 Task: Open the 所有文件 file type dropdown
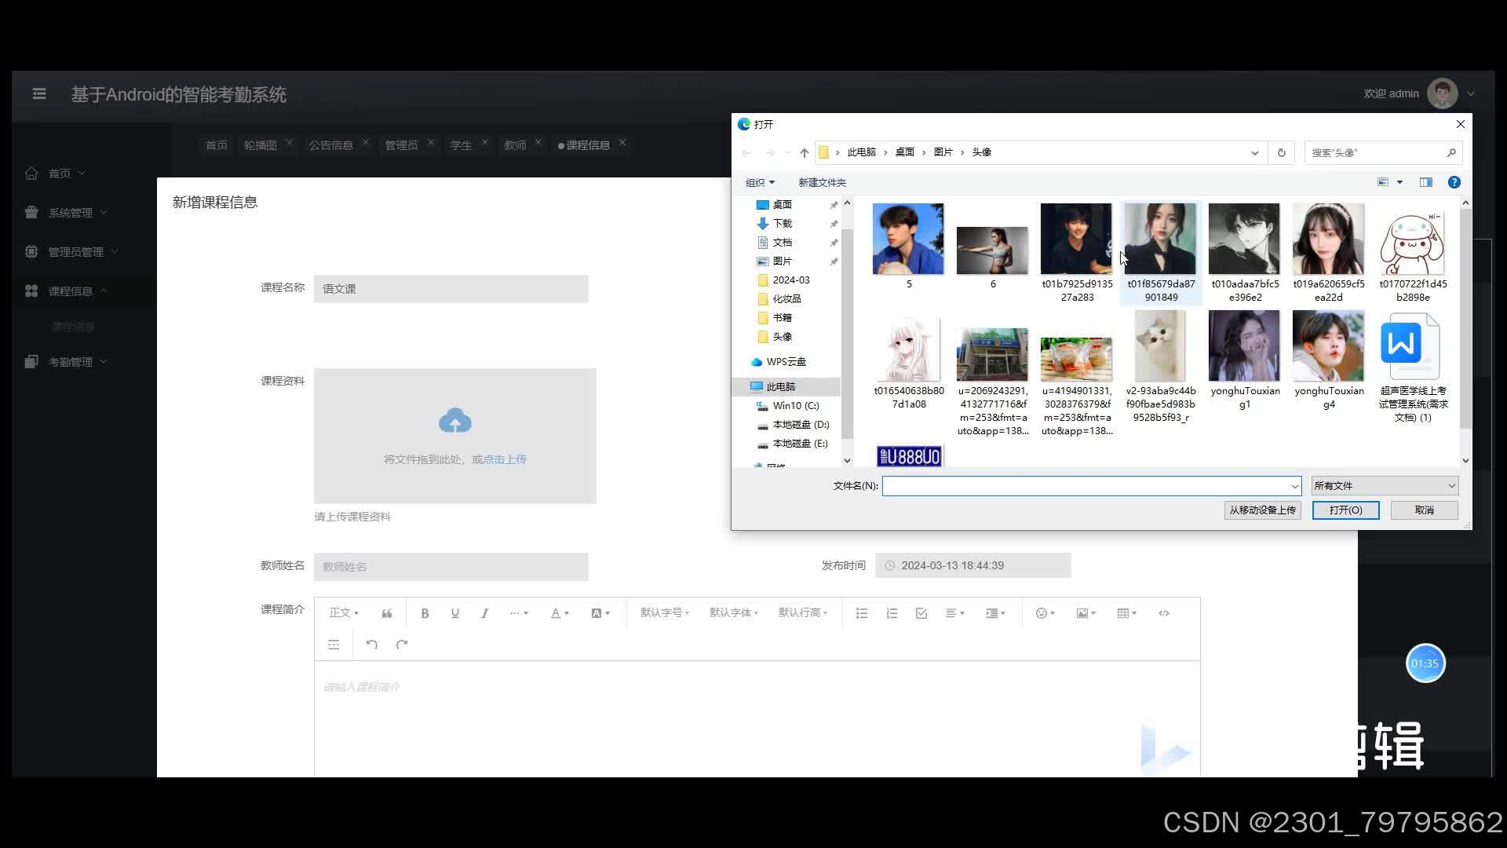point(1384,486)
